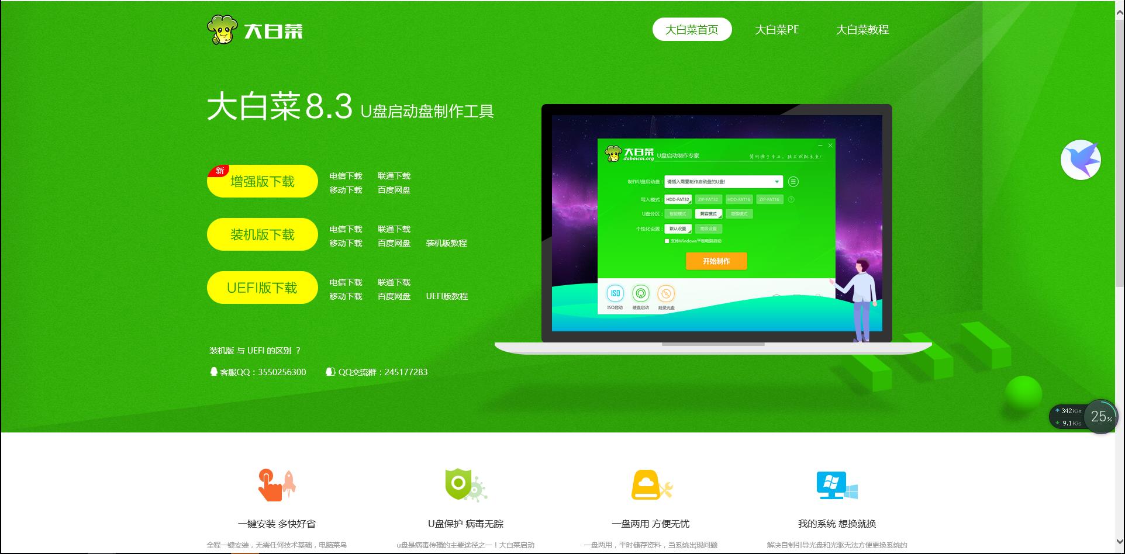Open the 默认设置 personalization dropdown
The height and width of the screenshot is (554, 1125).
[677, 228]
